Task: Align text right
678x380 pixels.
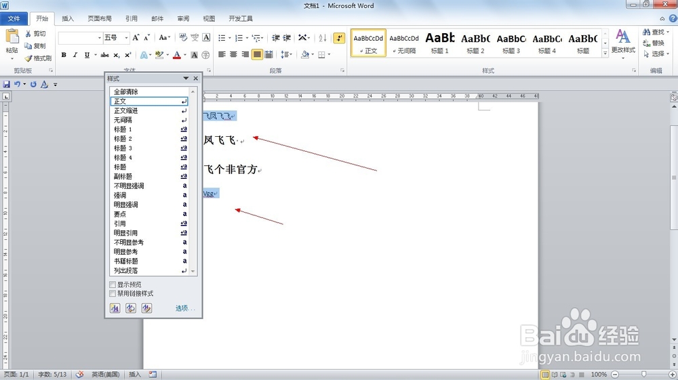Action: click(x=245, y=54)
